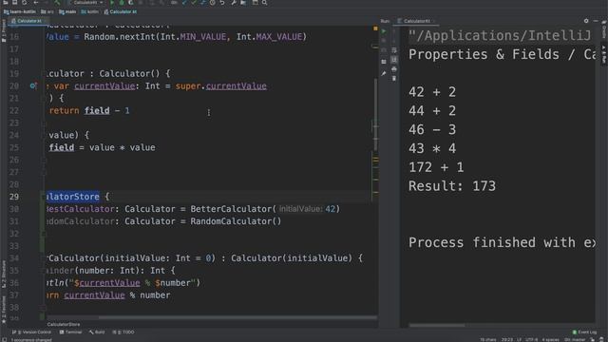Open the LF line separator selector
Image resolution: width=608 pixels, height=342 pixels.
[x=520, y=340]
